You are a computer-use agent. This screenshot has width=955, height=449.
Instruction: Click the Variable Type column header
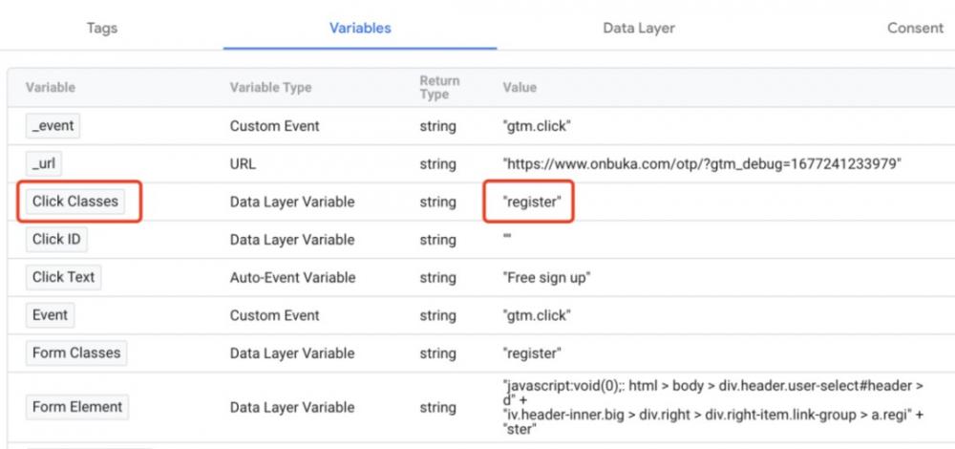pos(270,87)
